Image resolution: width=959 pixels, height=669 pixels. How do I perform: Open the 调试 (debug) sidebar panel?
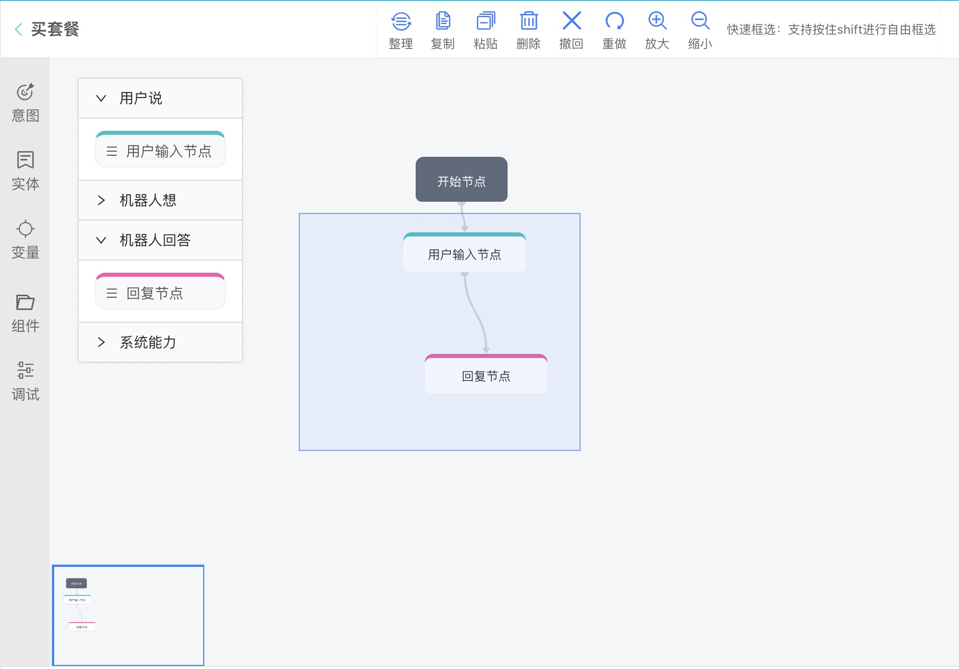[26, 381]
